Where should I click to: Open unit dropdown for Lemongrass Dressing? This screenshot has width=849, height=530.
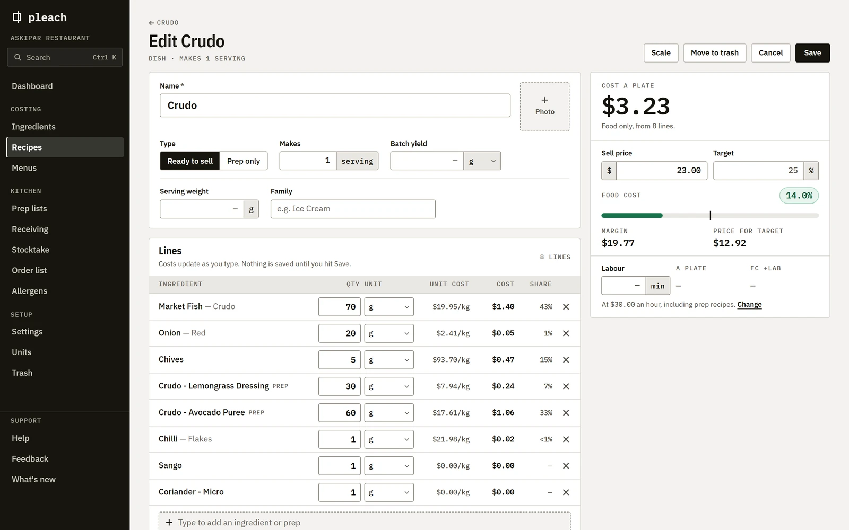[x=389, y=386]
